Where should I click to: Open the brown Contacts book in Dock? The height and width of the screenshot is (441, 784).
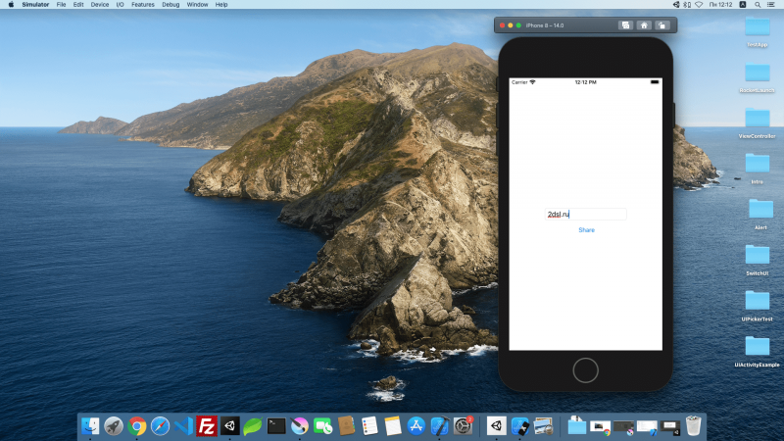(x=346, y=426)
